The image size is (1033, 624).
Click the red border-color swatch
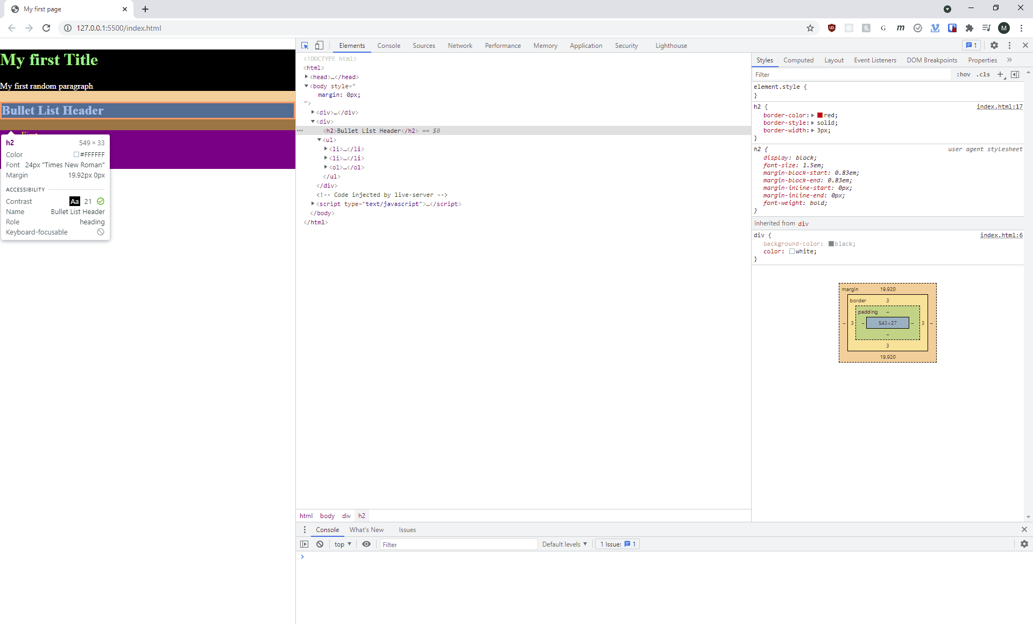coord(820,116)
